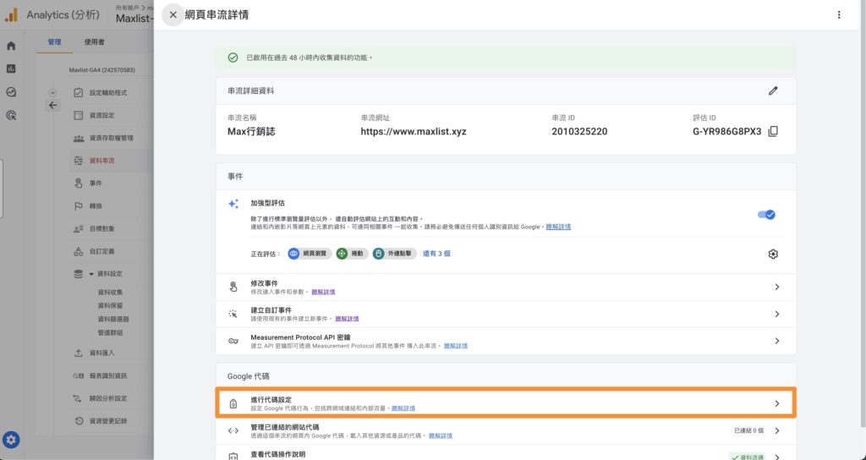
Task: Click the stream URL https://www.maxlist.xyz
Action: pyautogui.click(x=414, y=131)
